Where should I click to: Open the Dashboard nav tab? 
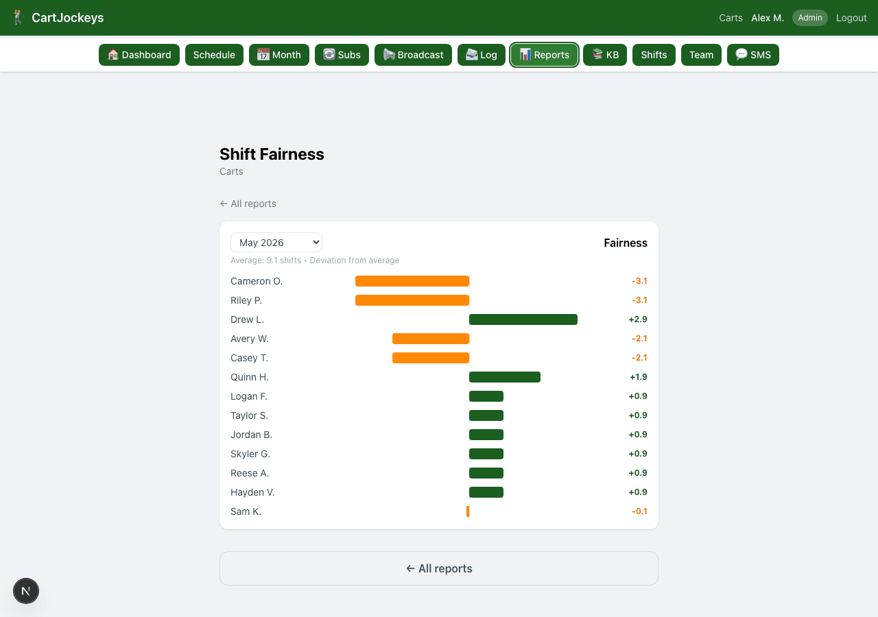[x=139, y=55]
